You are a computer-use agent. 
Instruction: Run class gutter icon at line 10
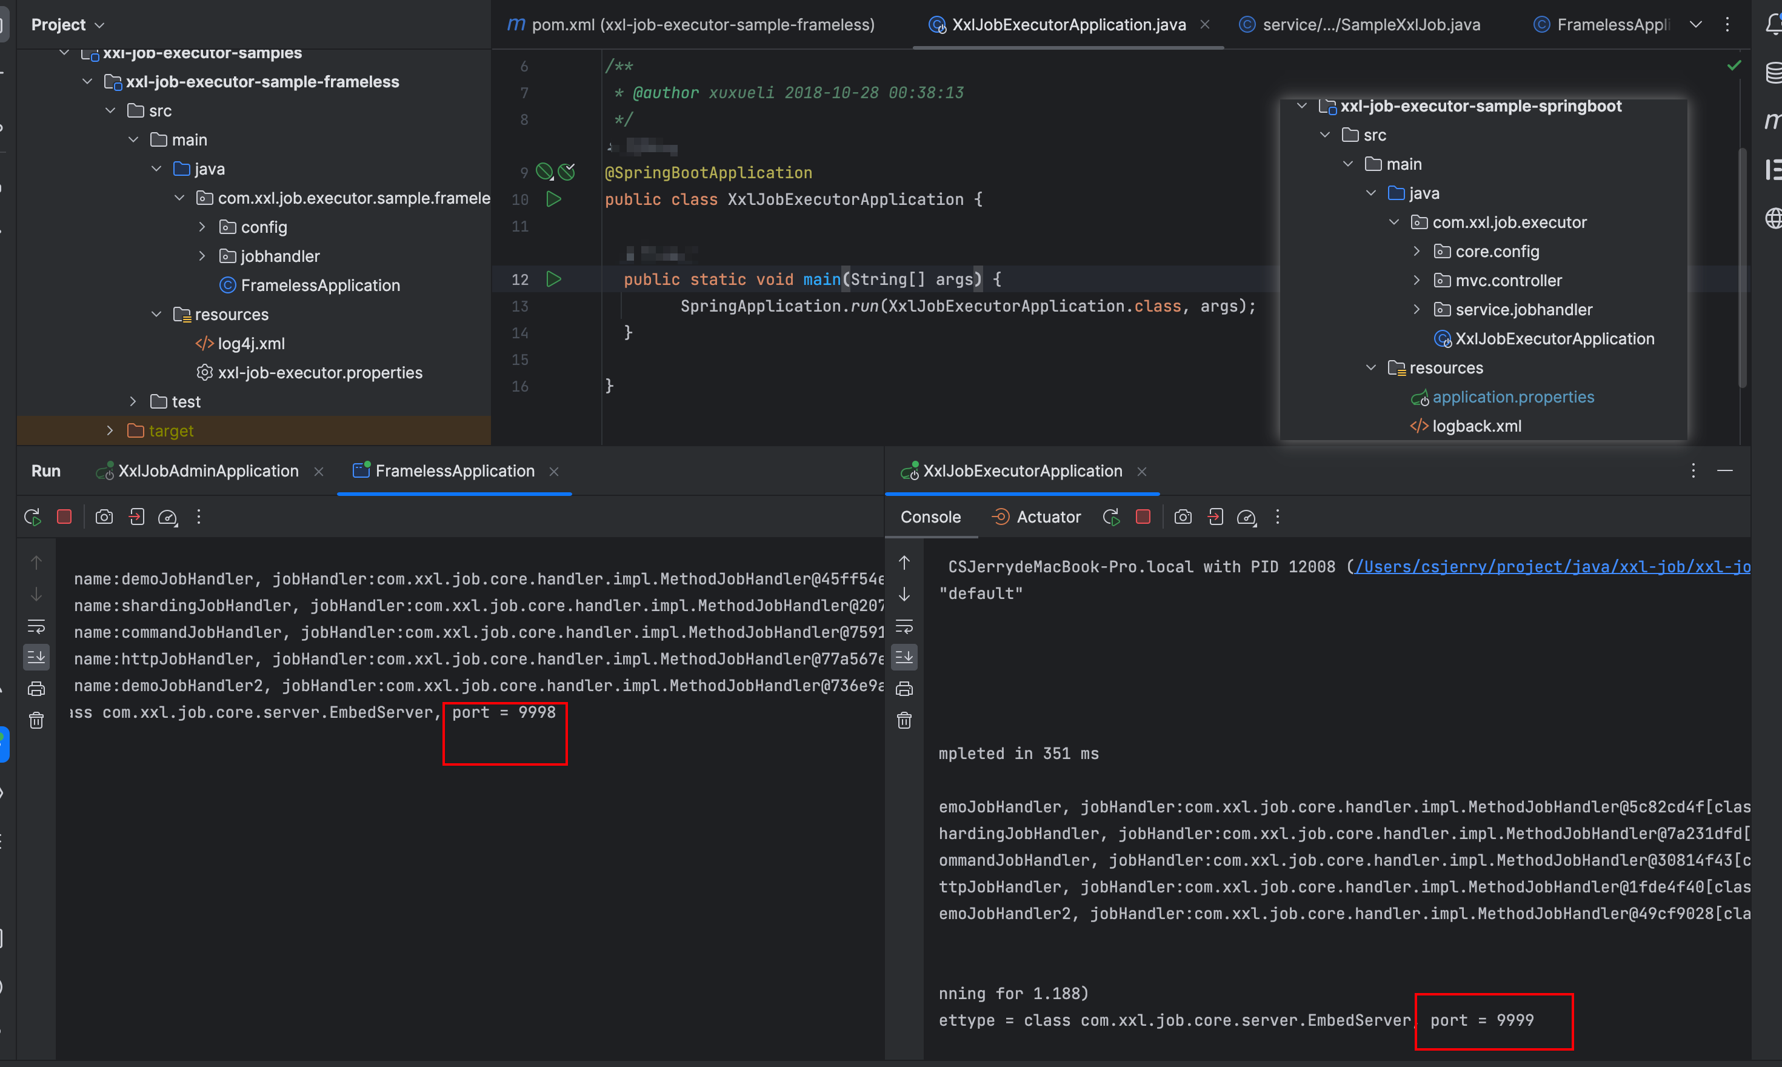point(553,199)
